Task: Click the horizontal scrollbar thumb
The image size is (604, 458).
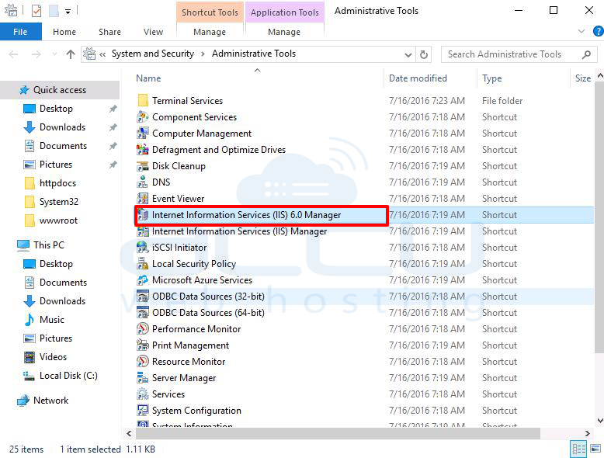Action: point(338,433)
